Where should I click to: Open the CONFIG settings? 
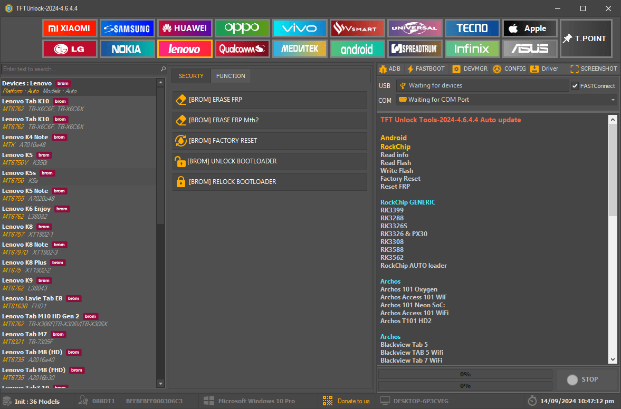[x=509, y=69]
